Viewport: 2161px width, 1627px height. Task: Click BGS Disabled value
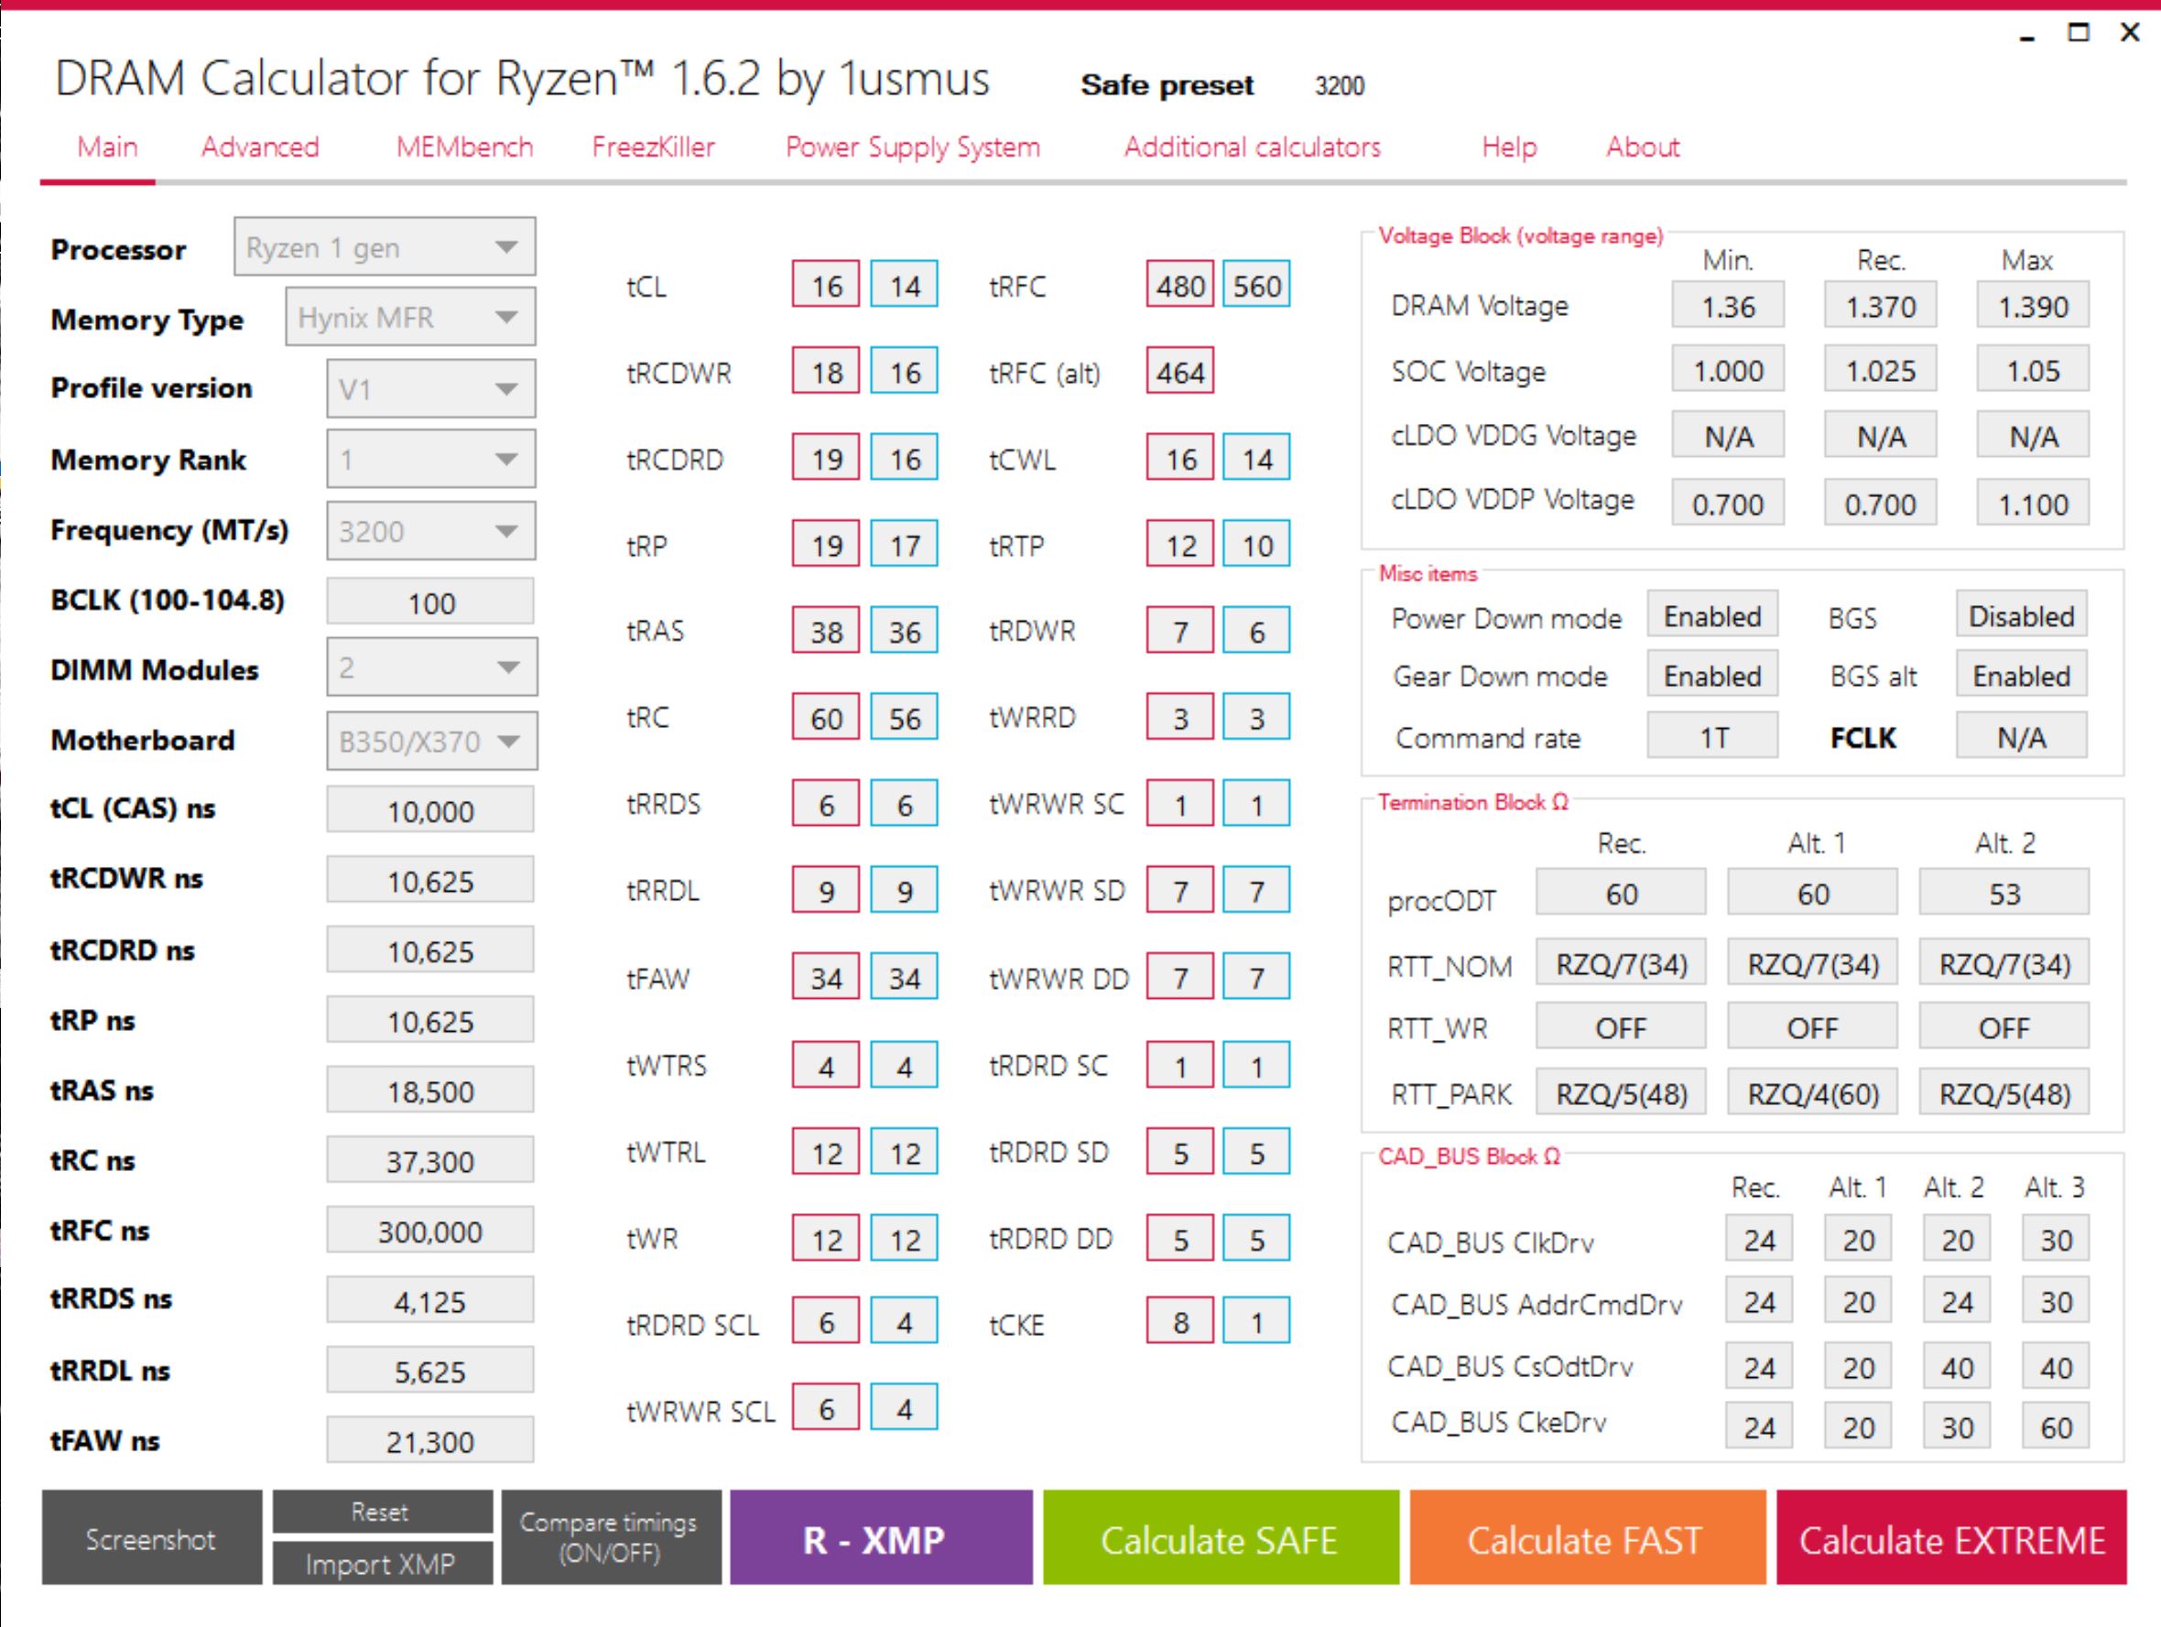click(2021, 615)
